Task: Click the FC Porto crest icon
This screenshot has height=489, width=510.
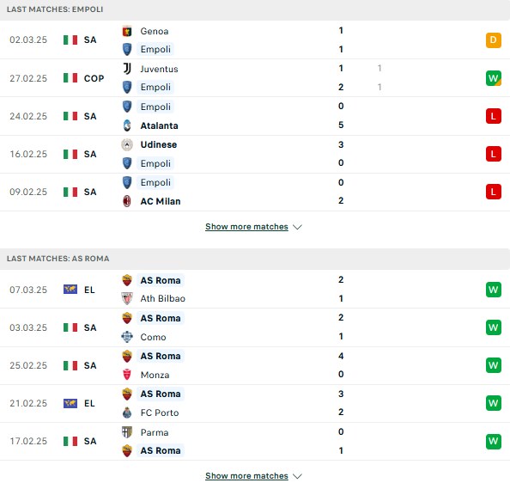Action: pyautogui.click(x=127, y=413)
